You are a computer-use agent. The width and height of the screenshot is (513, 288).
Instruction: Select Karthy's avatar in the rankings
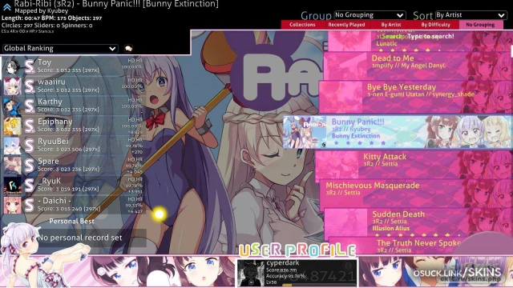pyautogui.click(x=13, y=106)
